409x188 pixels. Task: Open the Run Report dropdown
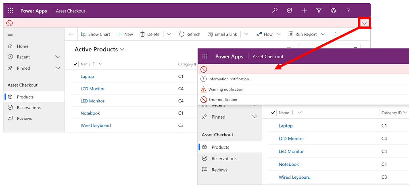pyautogui.click(x=323, y=34)
